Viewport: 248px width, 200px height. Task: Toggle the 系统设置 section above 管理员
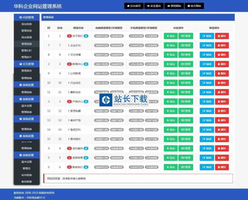pos(27,155)
